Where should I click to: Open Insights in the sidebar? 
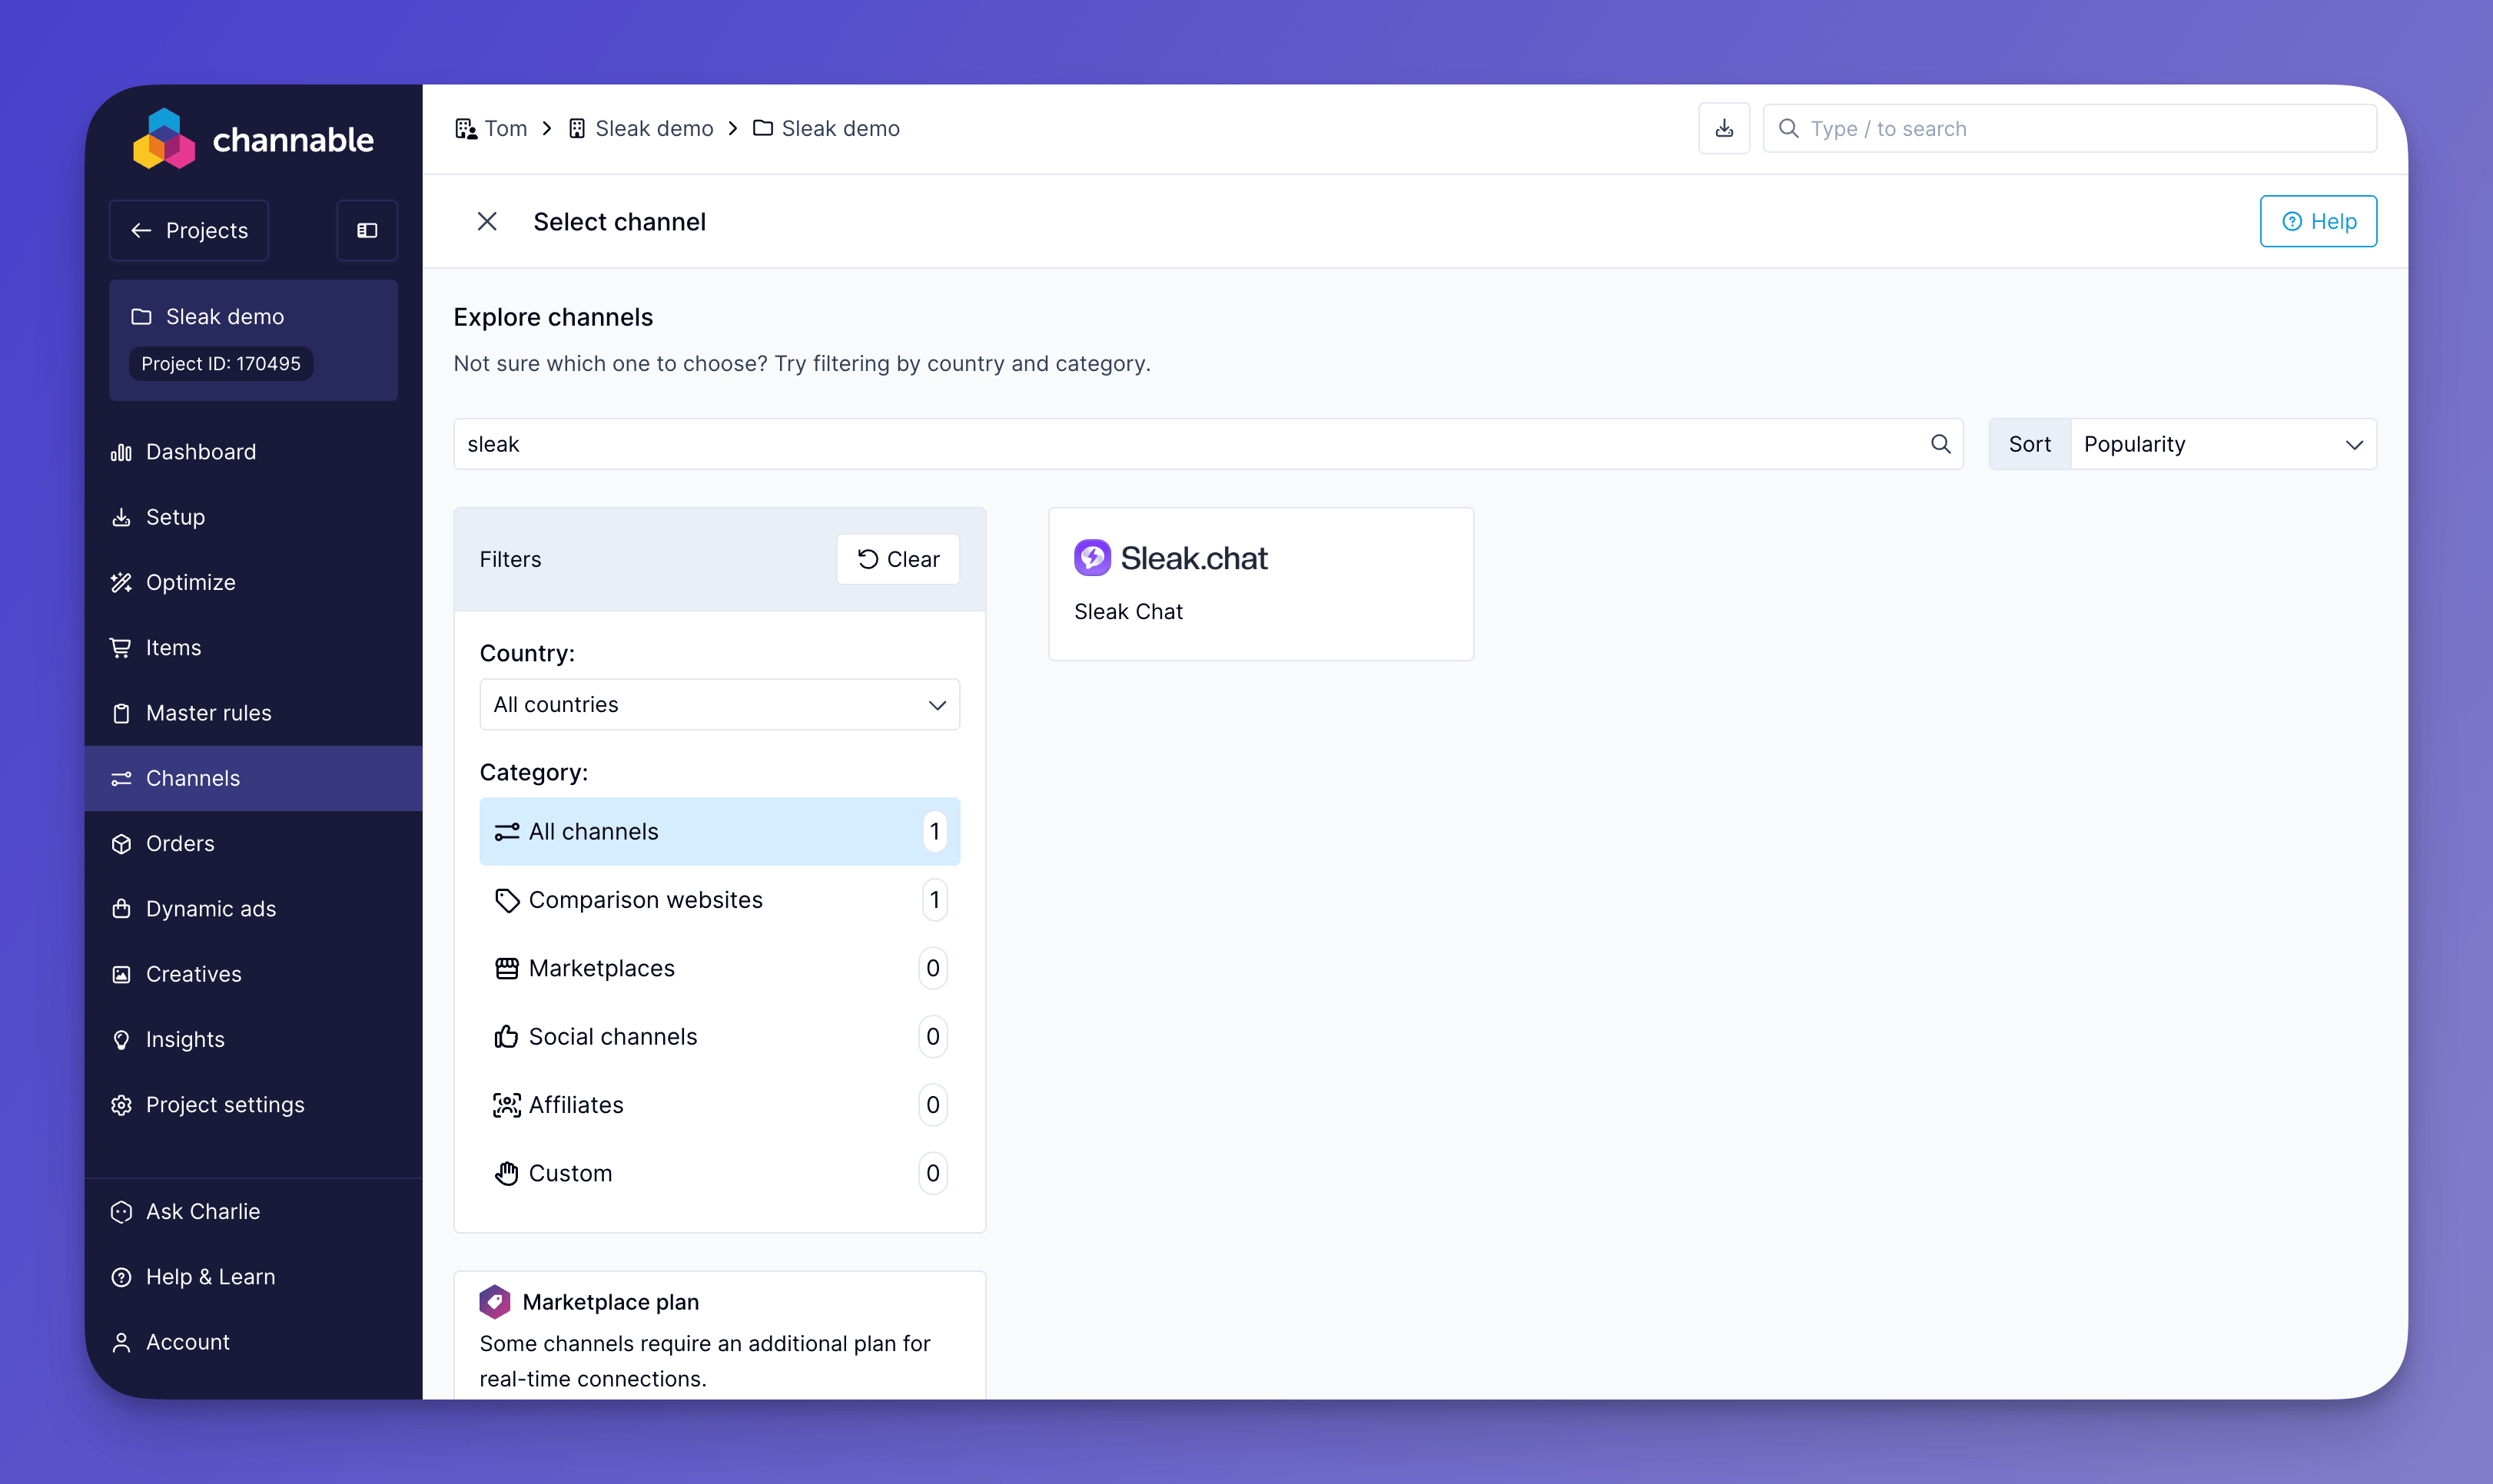click(x=253, y=1040)
